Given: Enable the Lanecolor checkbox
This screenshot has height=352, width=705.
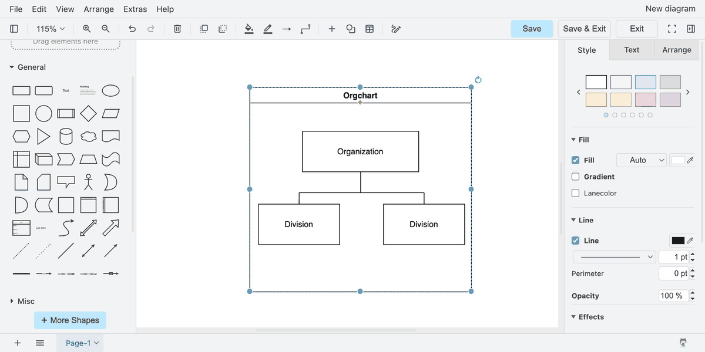Looking at the screenshot, I should (x=576, y=193).
